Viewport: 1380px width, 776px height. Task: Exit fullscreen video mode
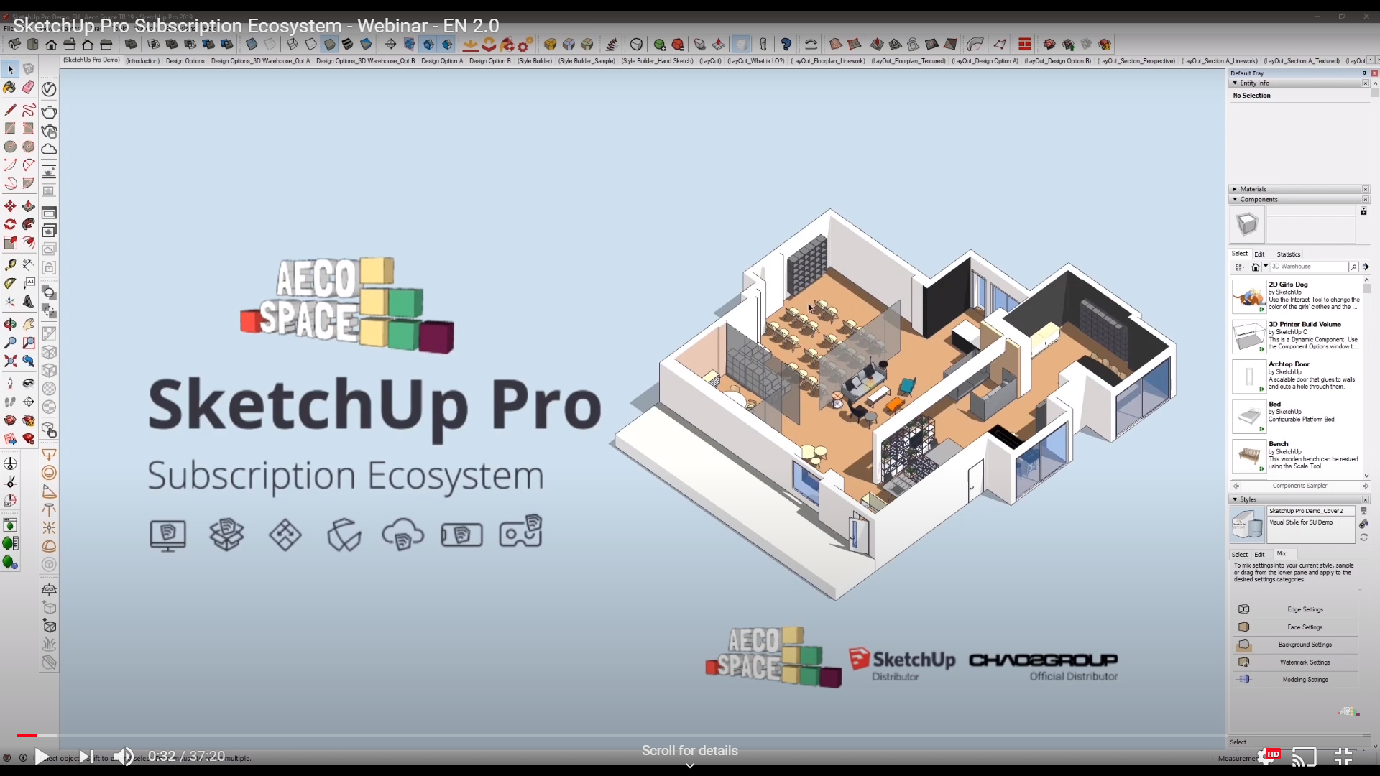tap(1343, 757)
